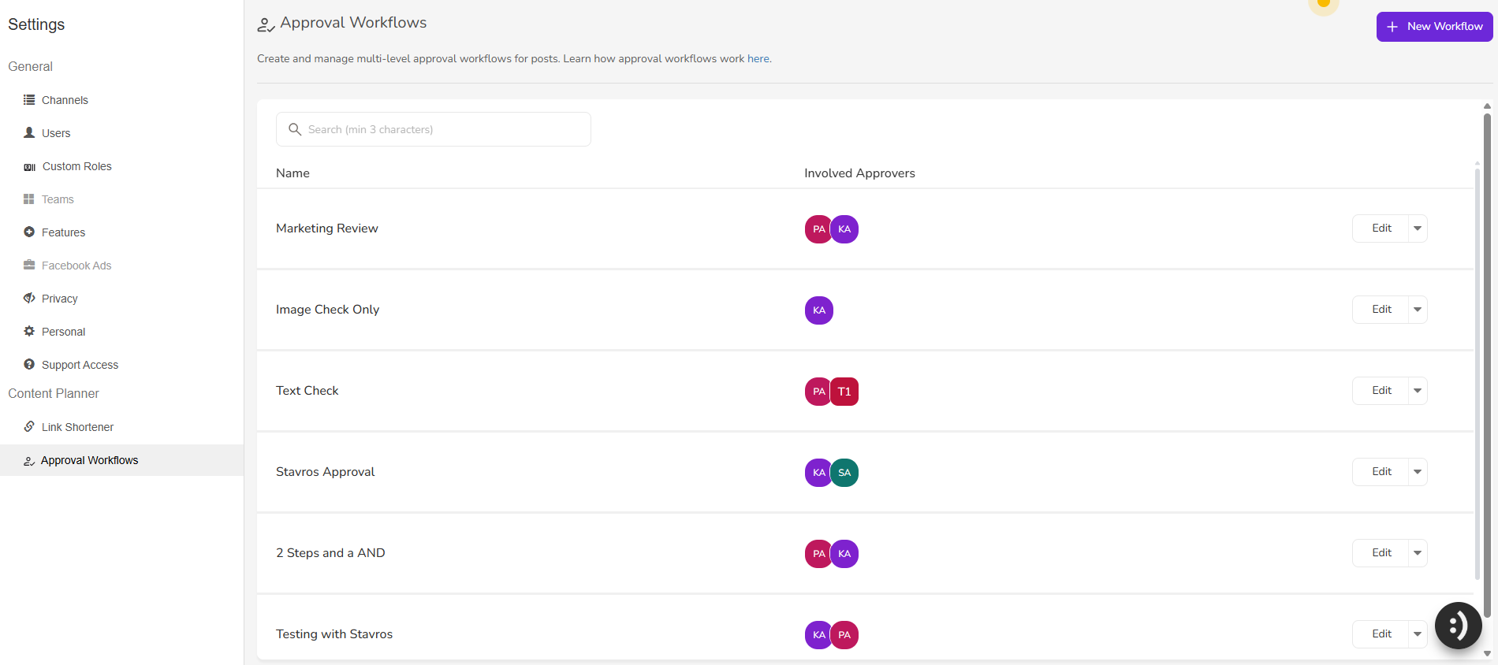The height and width of the screenshot is (665, 1498).
Task: Click the Users person icon
Action: point(29,133)
